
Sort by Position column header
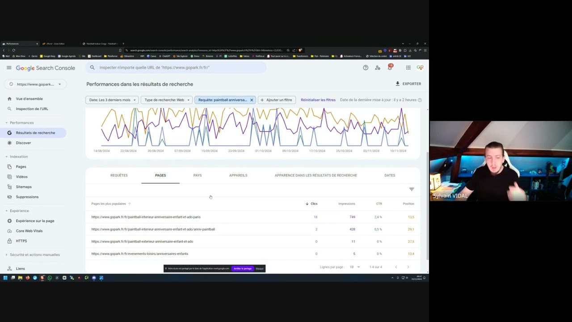point(408,203)
